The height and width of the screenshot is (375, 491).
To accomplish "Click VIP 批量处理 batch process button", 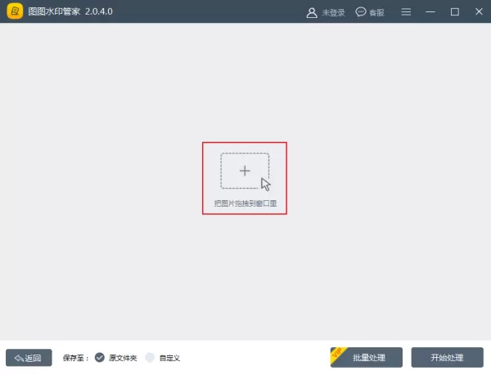I will 367,357.
